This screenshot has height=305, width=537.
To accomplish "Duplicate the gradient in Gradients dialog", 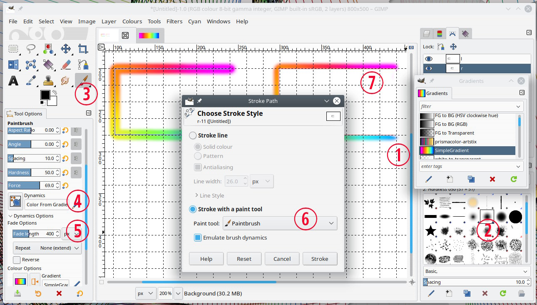I will point(471,179).
